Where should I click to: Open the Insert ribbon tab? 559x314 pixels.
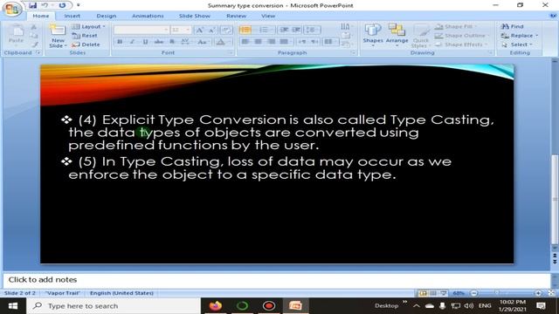pos(72,16)
